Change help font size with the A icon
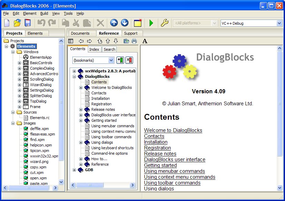 click(144, 41)
